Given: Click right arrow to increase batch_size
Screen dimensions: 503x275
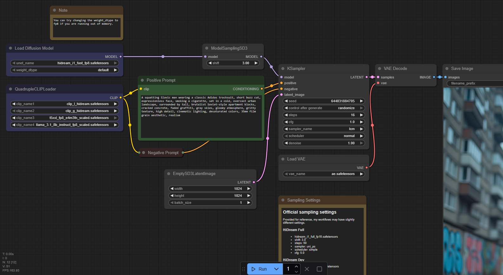Looking at the screenshot, I should coord(249,203).
